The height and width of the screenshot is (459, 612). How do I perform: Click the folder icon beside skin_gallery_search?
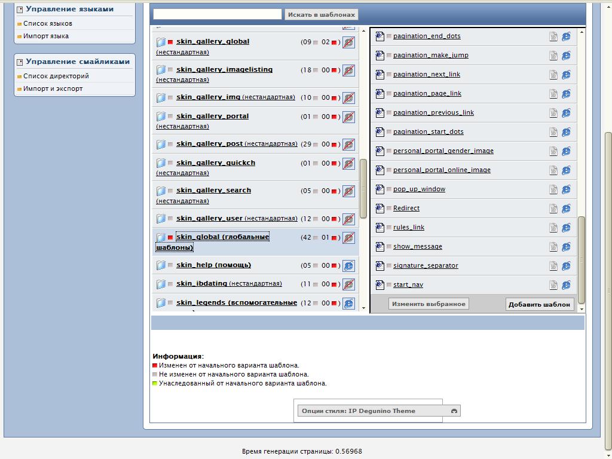pyautogui.click(x=161, y=191)
